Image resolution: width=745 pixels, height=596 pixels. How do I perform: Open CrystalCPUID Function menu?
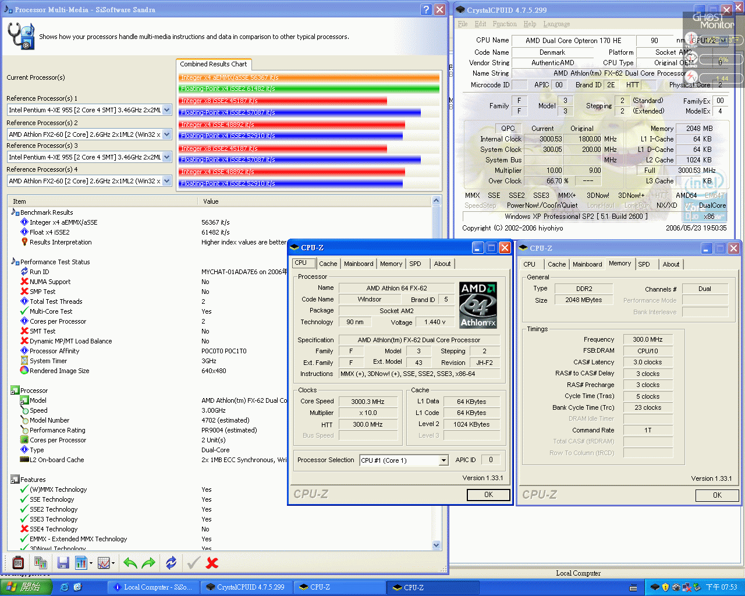pos(505,24)
